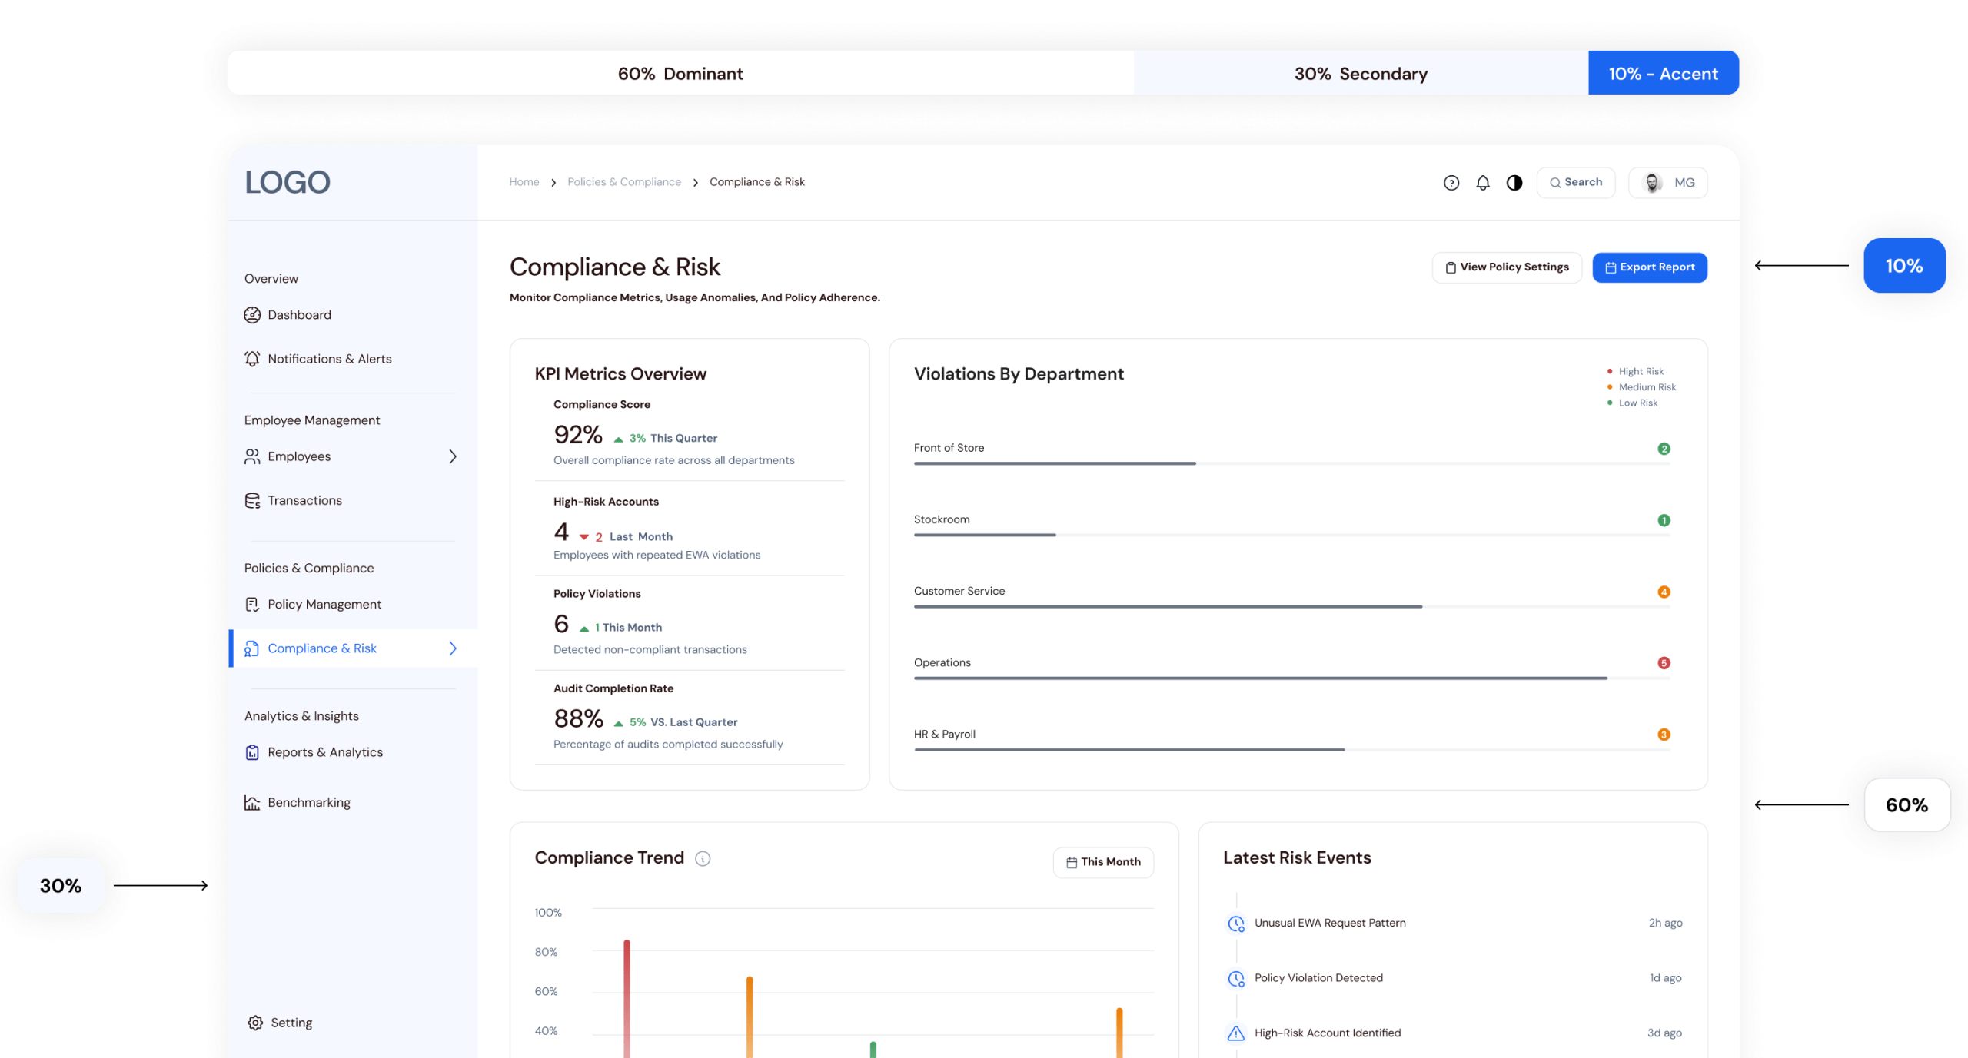Click the Transactions sidebar icon
The width and height of the screenshot is (1968, 1058).
point(252,501)
